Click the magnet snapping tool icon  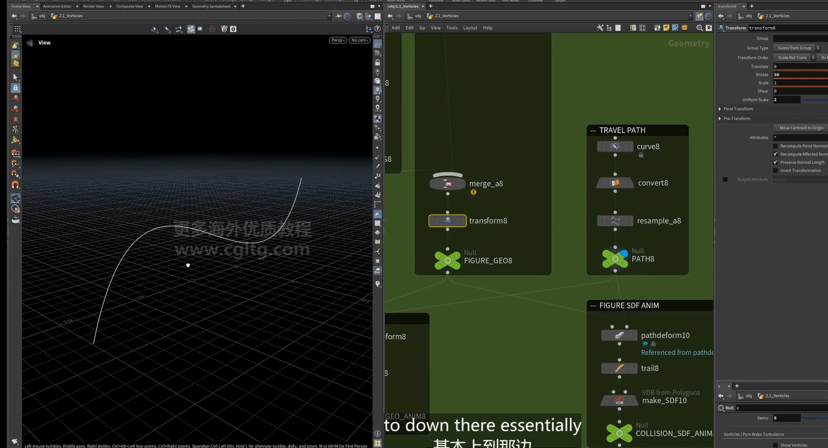pos(15,185)
